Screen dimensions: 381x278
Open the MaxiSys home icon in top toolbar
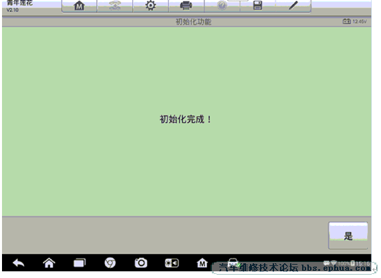(80, 6)
